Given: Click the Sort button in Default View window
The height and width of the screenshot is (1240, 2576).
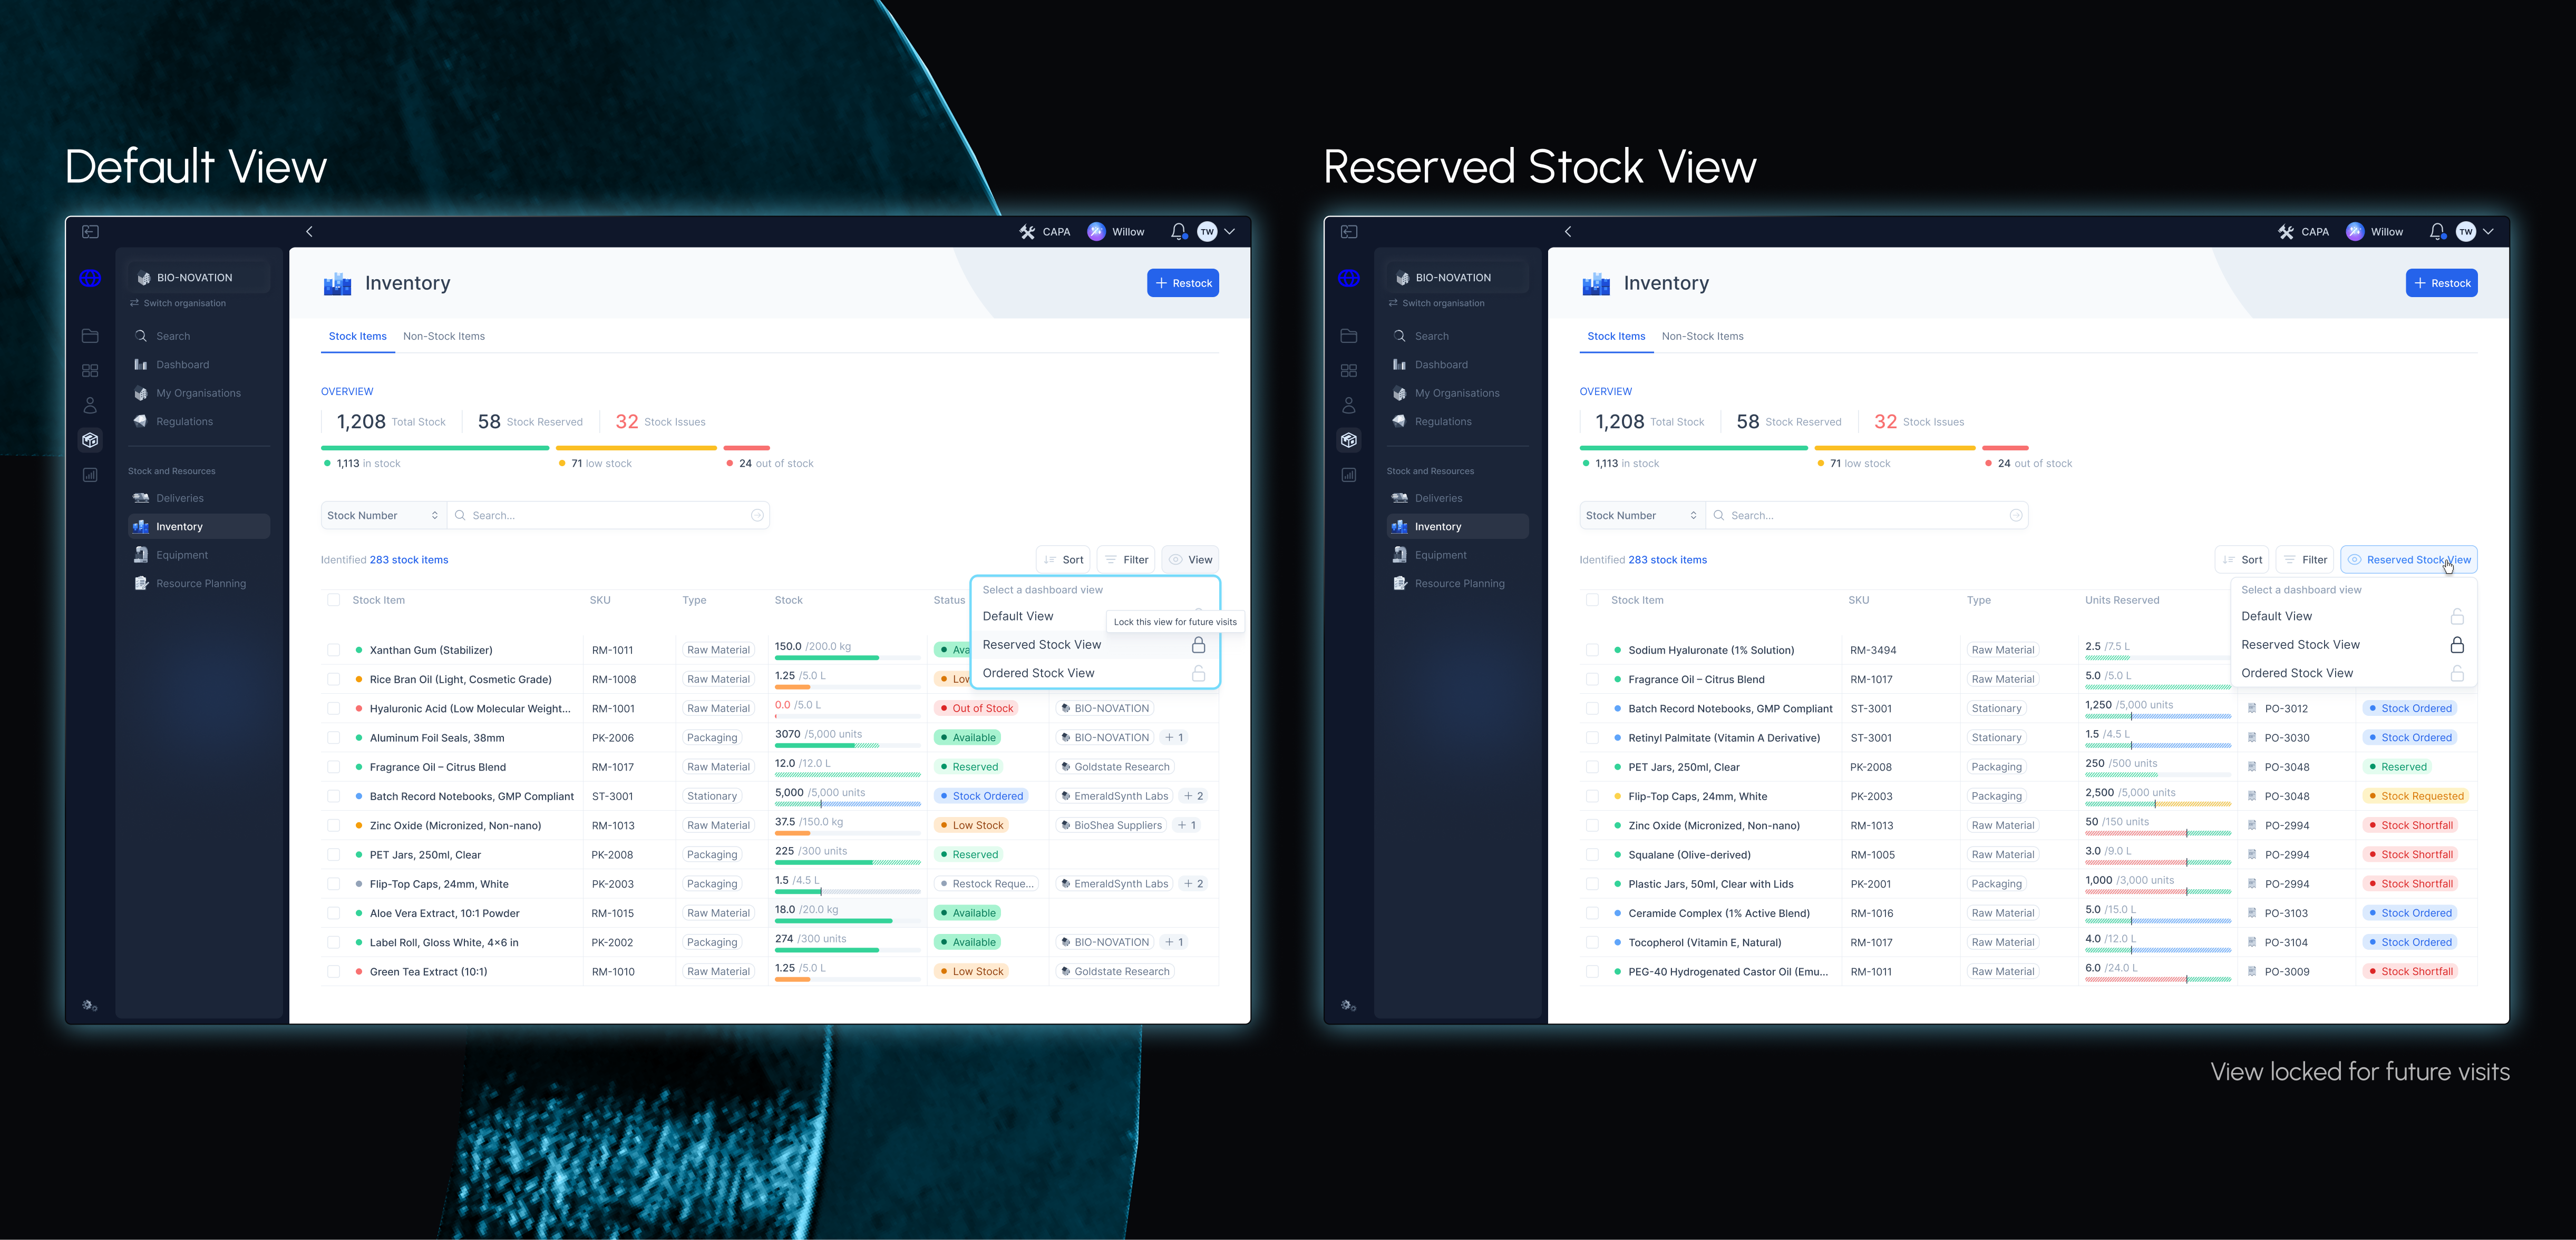Looking at the screenshot, I should click(1063, 559).
